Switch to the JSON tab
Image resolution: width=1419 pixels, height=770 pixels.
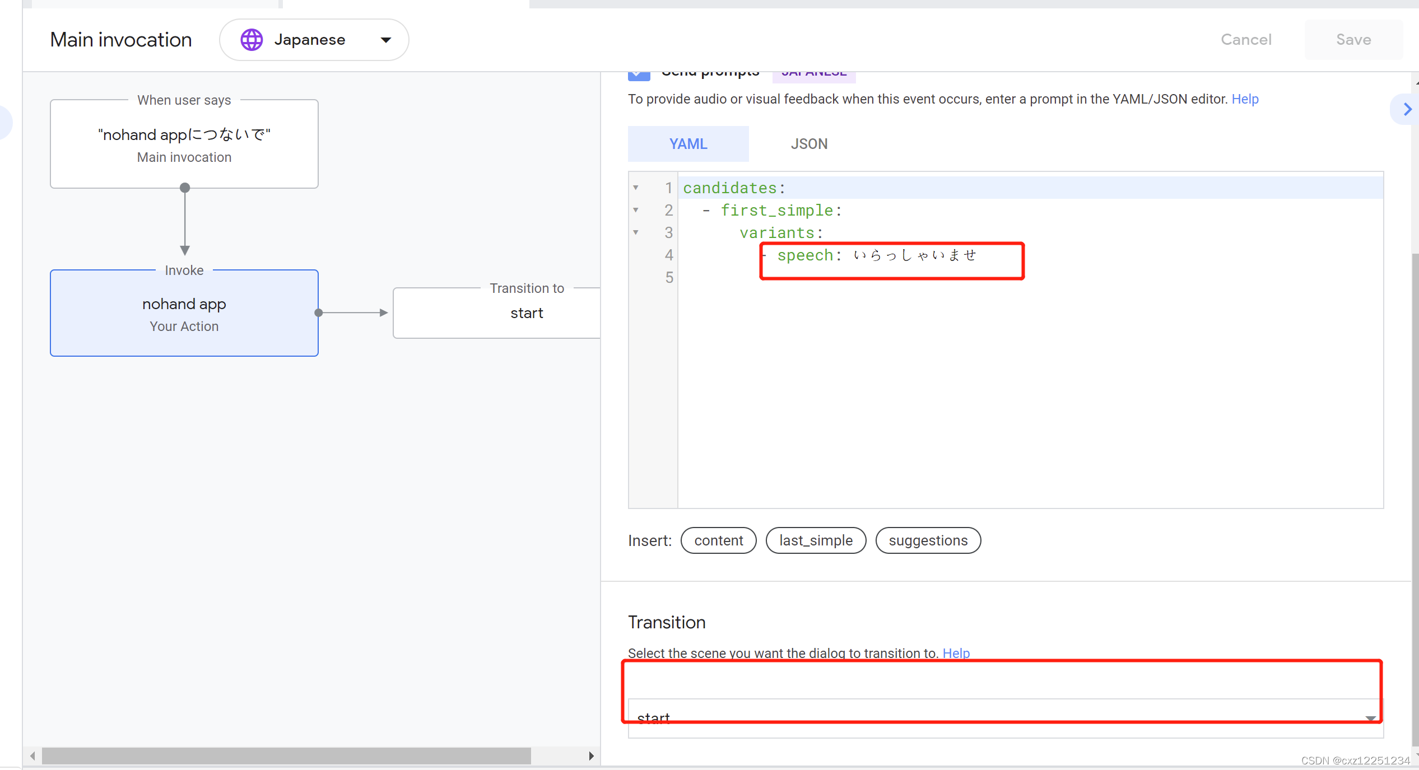(x=809, y=144)
